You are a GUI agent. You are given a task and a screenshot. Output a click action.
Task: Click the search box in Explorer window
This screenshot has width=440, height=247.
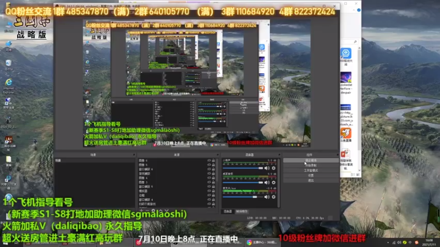[350, 42]
